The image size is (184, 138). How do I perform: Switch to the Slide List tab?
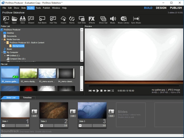[11, 98]
